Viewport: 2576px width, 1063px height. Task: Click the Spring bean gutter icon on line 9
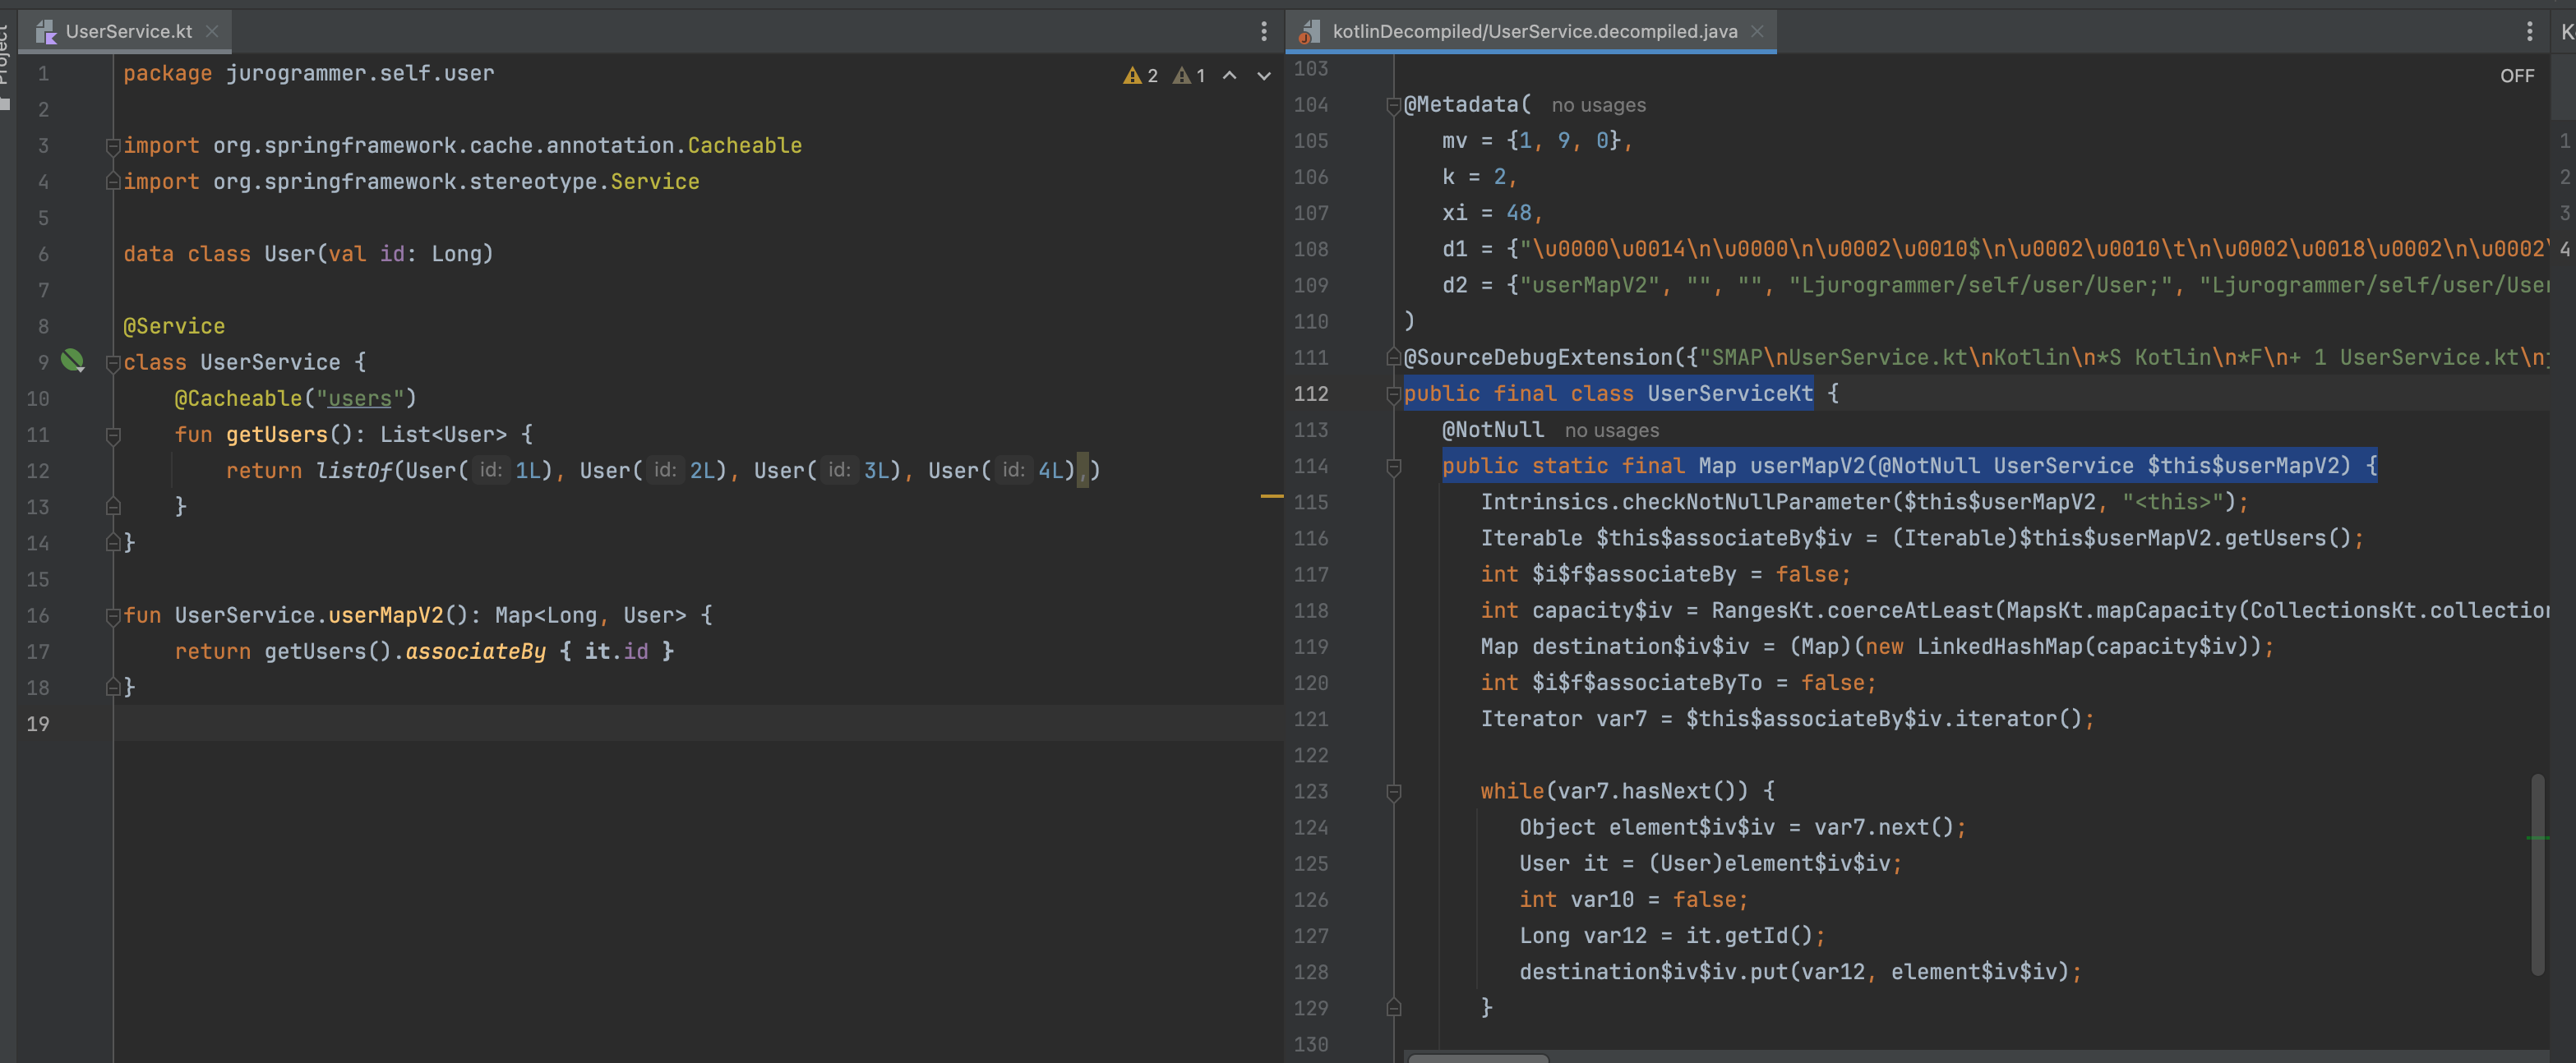73,361
